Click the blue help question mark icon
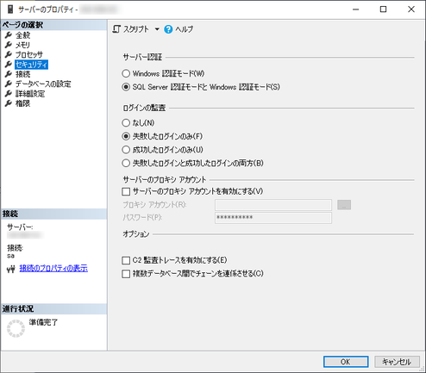Image resolution: width=426 pixels, height=373 pixels. pos(168,29)
